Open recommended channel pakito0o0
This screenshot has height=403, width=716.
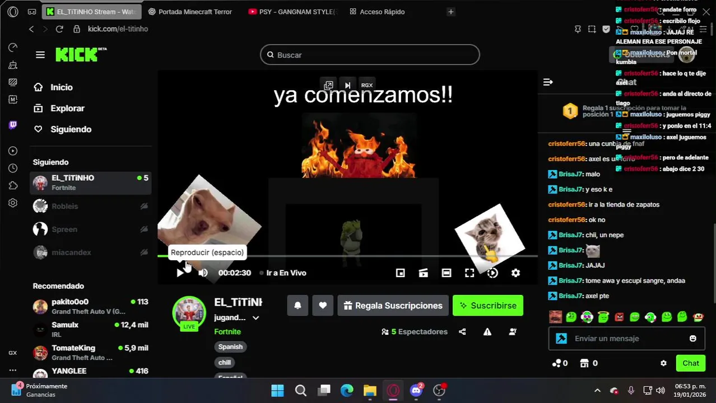point(90,306)
